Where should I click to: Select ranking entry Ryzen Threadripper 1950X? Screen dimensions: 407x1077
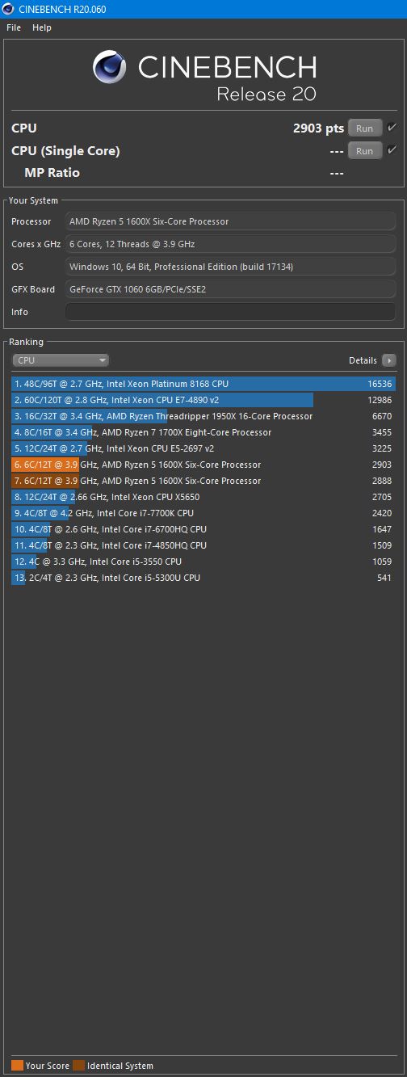pyautogui.click(x=203, y=416)
